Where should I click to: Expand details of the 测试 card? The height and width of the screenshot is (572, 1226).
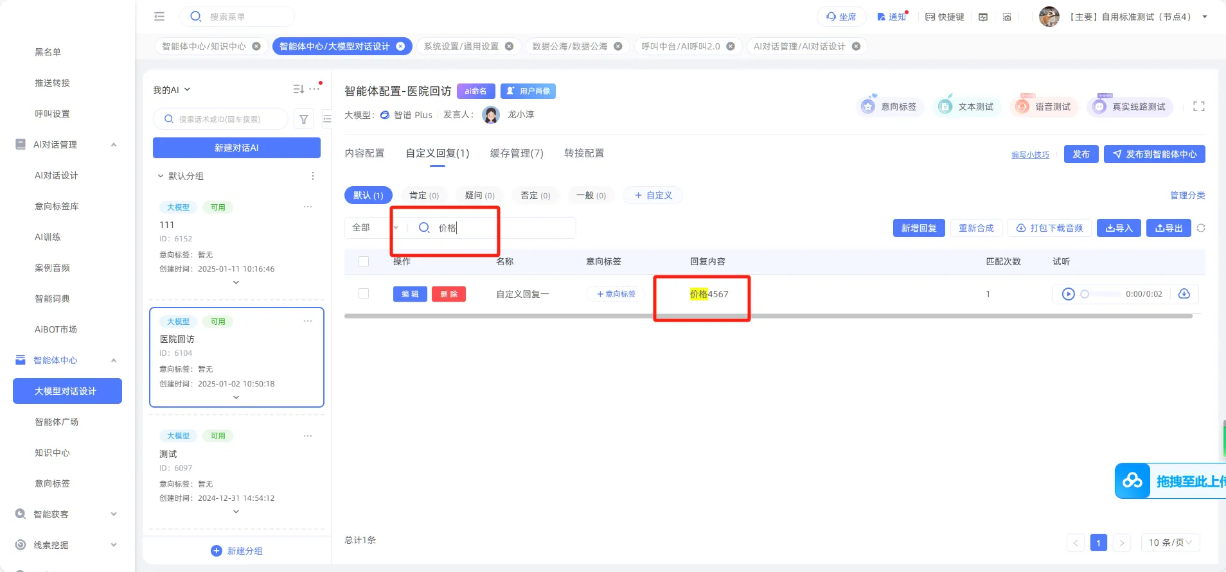tap(236, 512)
